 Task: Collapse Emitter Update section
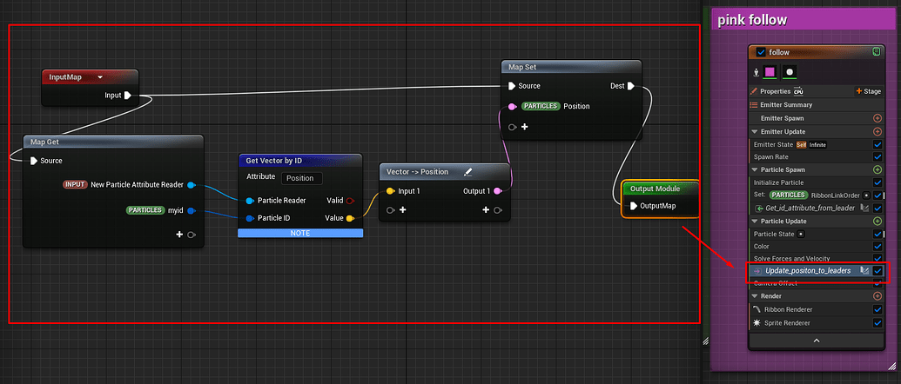(754, 132)
